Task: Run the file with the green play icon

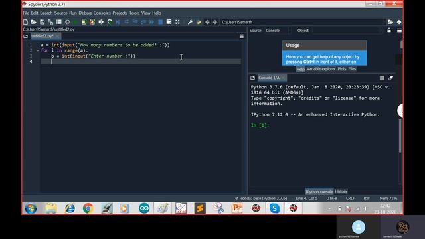Action: (76, 22)
